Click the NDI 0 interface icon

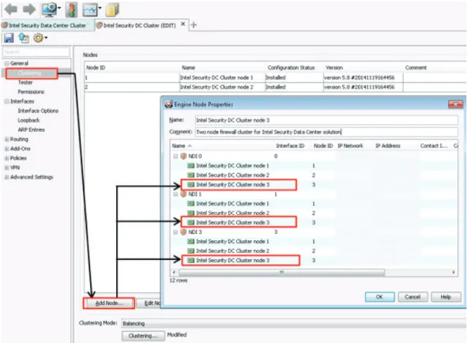(183, 156)
